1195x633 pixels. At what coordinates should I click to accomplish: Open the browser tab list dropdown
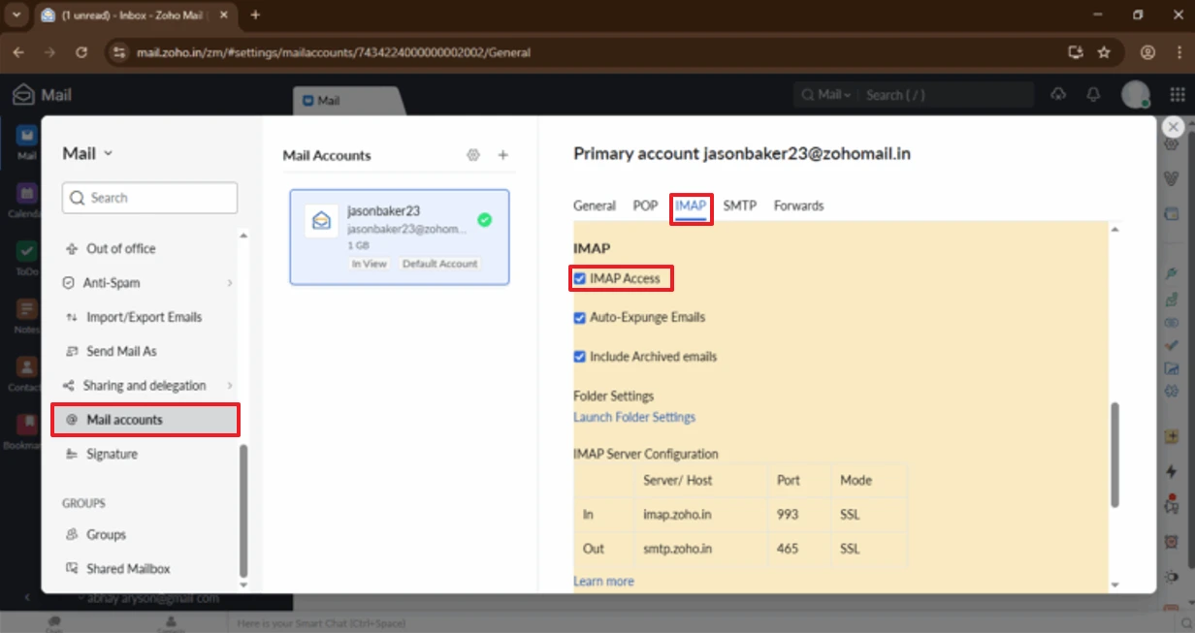pos(16,16)
